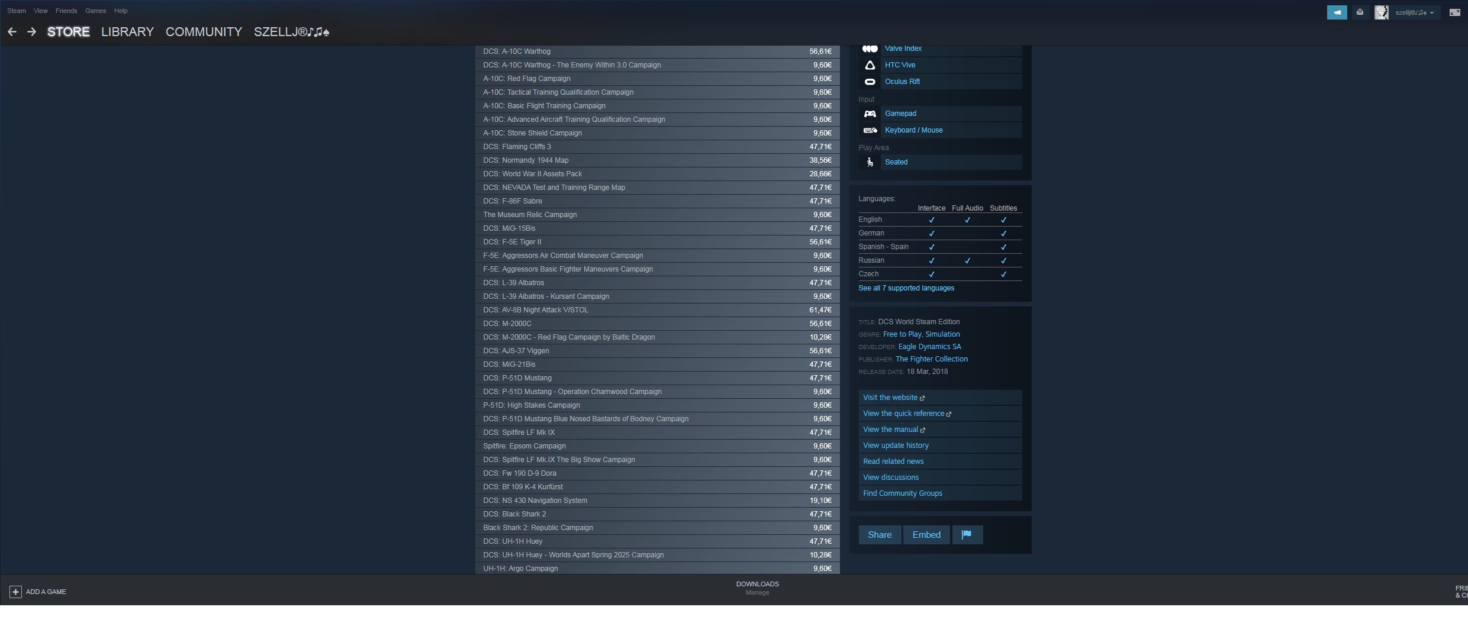Screen dimensions: 1468x639
Task: Switch to the LIBRARY tab
Action: (127, 32)
